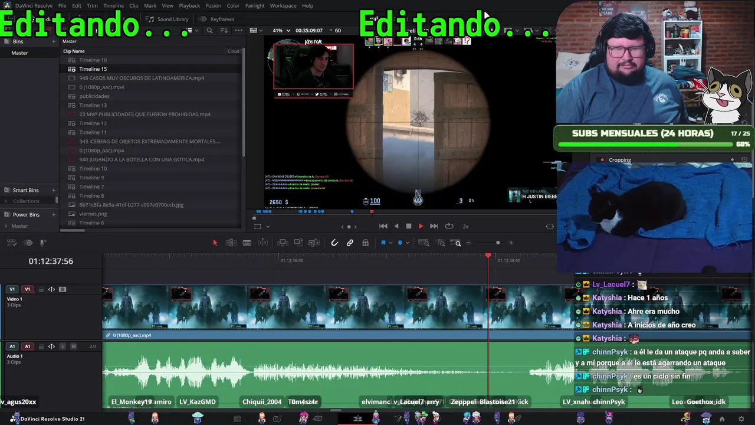
Task: Solo the Audio 1 track
Action: point(63,346)
